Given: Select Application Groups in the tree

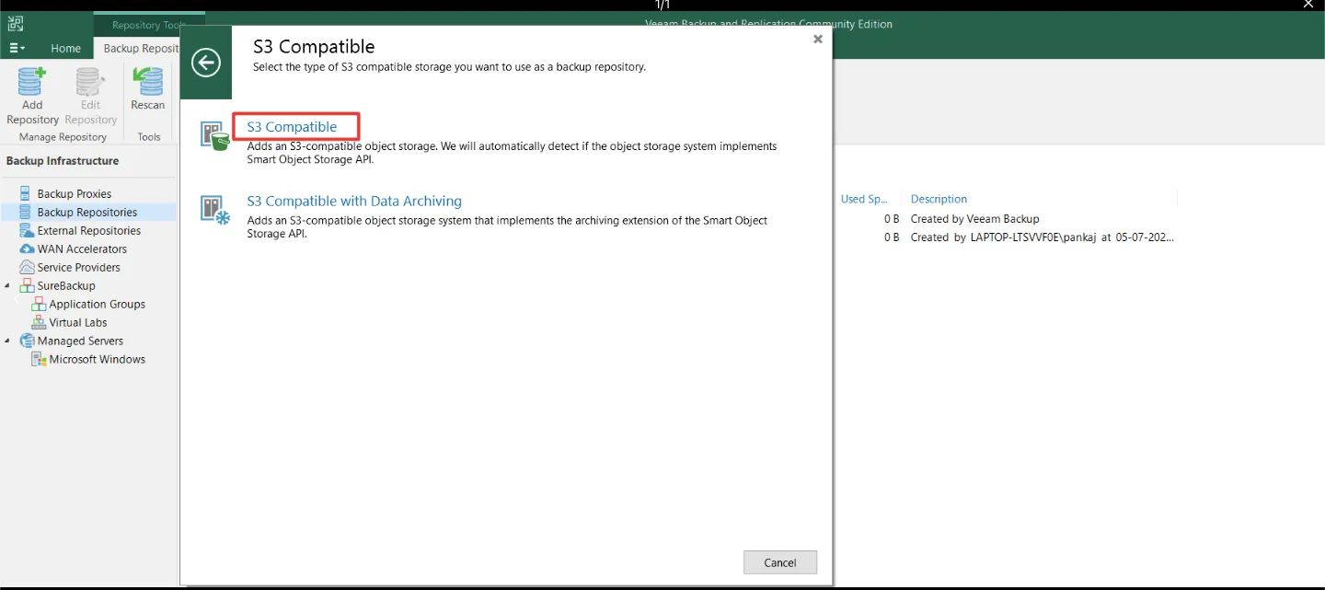Looking at the screenshot, I should pos(98,304).
